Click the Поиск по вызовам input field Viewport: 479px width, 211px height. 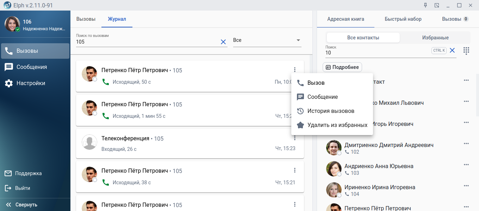point(148,42)
